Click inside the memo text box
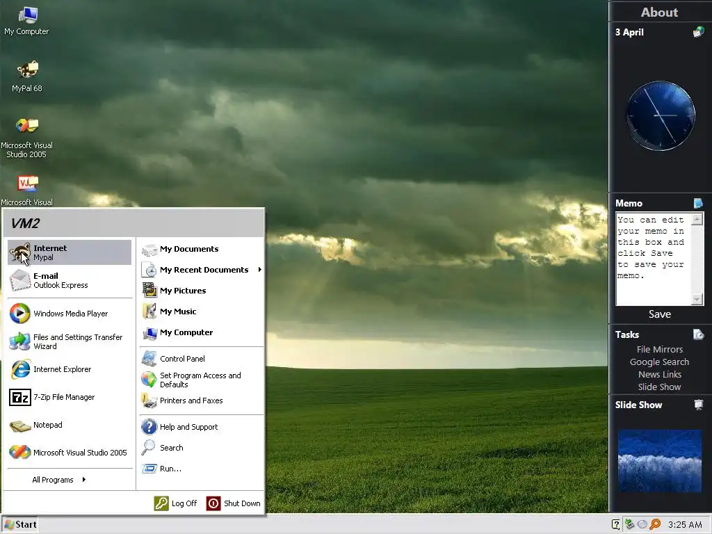The height and width of the screenshot is (534, 712). pyautogui.click(x=654, y=259)
